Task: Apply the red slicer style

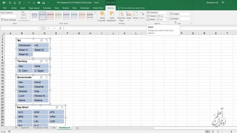Action: pos(50,16)
